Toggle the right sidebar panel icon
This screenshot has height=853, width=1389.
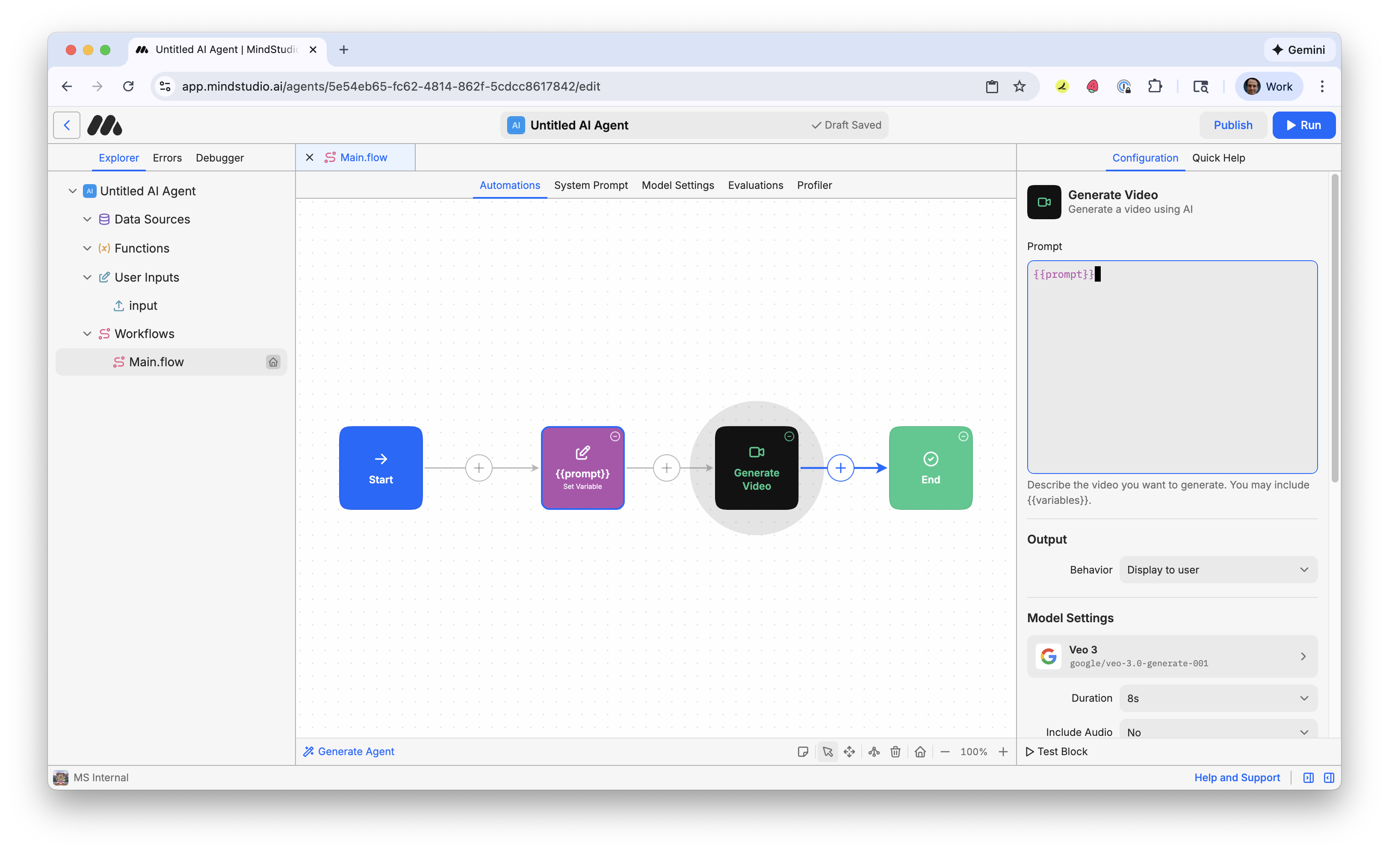[x=1329, y=777]
